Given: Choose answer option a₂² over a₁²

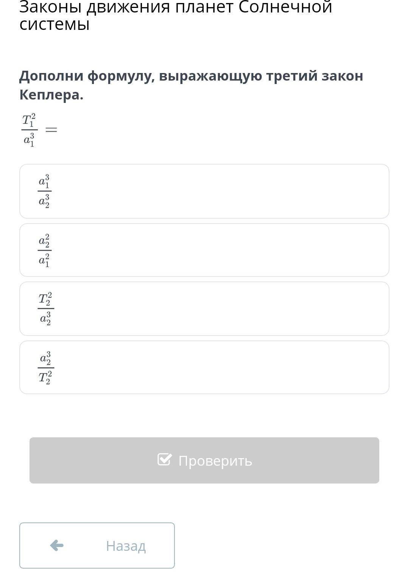Looking at the screenshot, I should [x=204, y=250].
